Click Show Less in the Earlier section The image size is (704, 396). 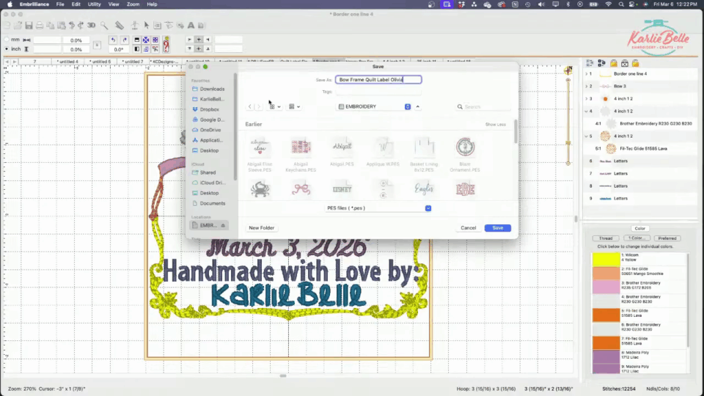coord(495,124)
